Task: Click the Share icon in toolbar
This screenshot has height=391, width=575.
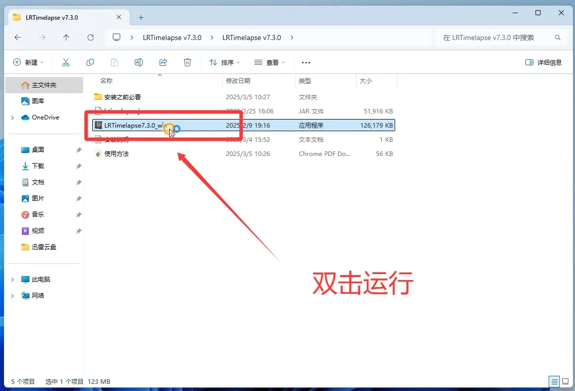Action: 163,62
